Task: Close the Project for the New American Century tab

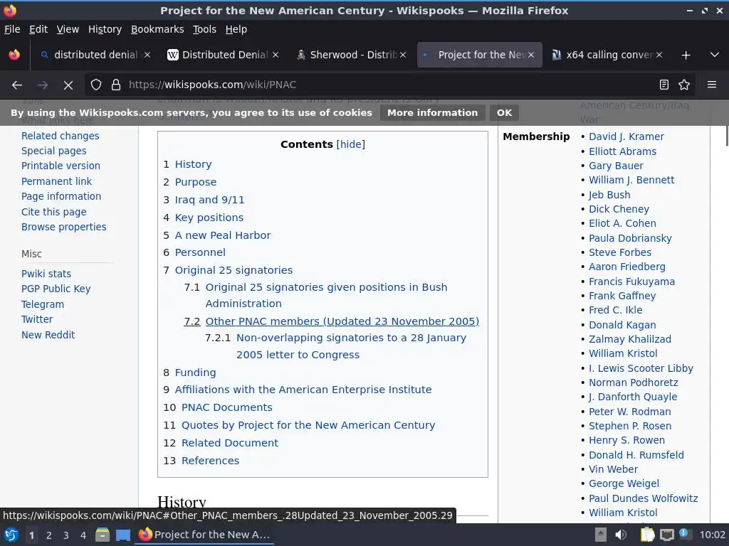Action: click(531, 55)
